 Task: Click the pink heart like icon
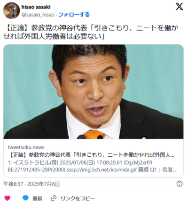click(8, 198)
